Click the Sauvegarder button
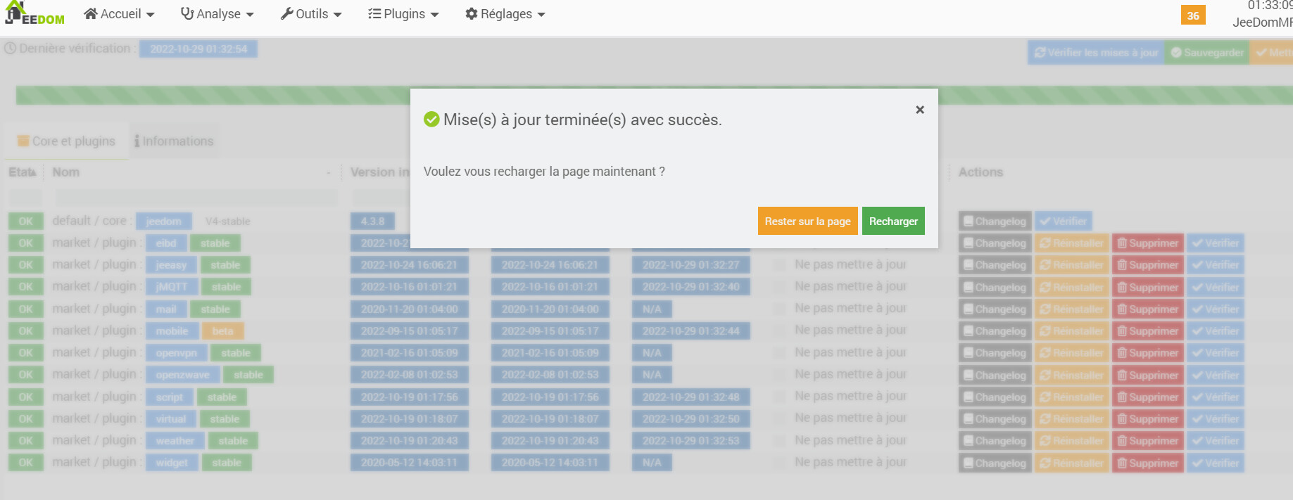This screenshot has height=500, width=1293. tap(1207, 53)
